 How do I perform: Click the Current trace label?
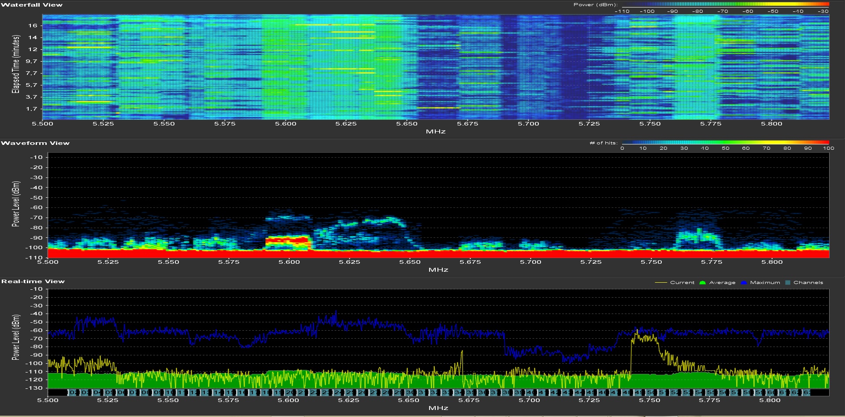[x=682, y=283]
